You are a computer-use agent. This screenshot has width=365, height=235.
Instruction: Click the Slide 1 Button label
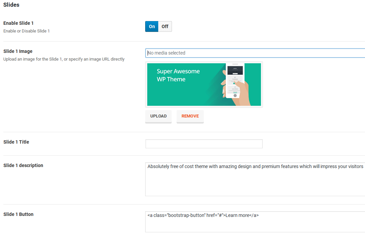pyautogui.click(x=18, y=214)
